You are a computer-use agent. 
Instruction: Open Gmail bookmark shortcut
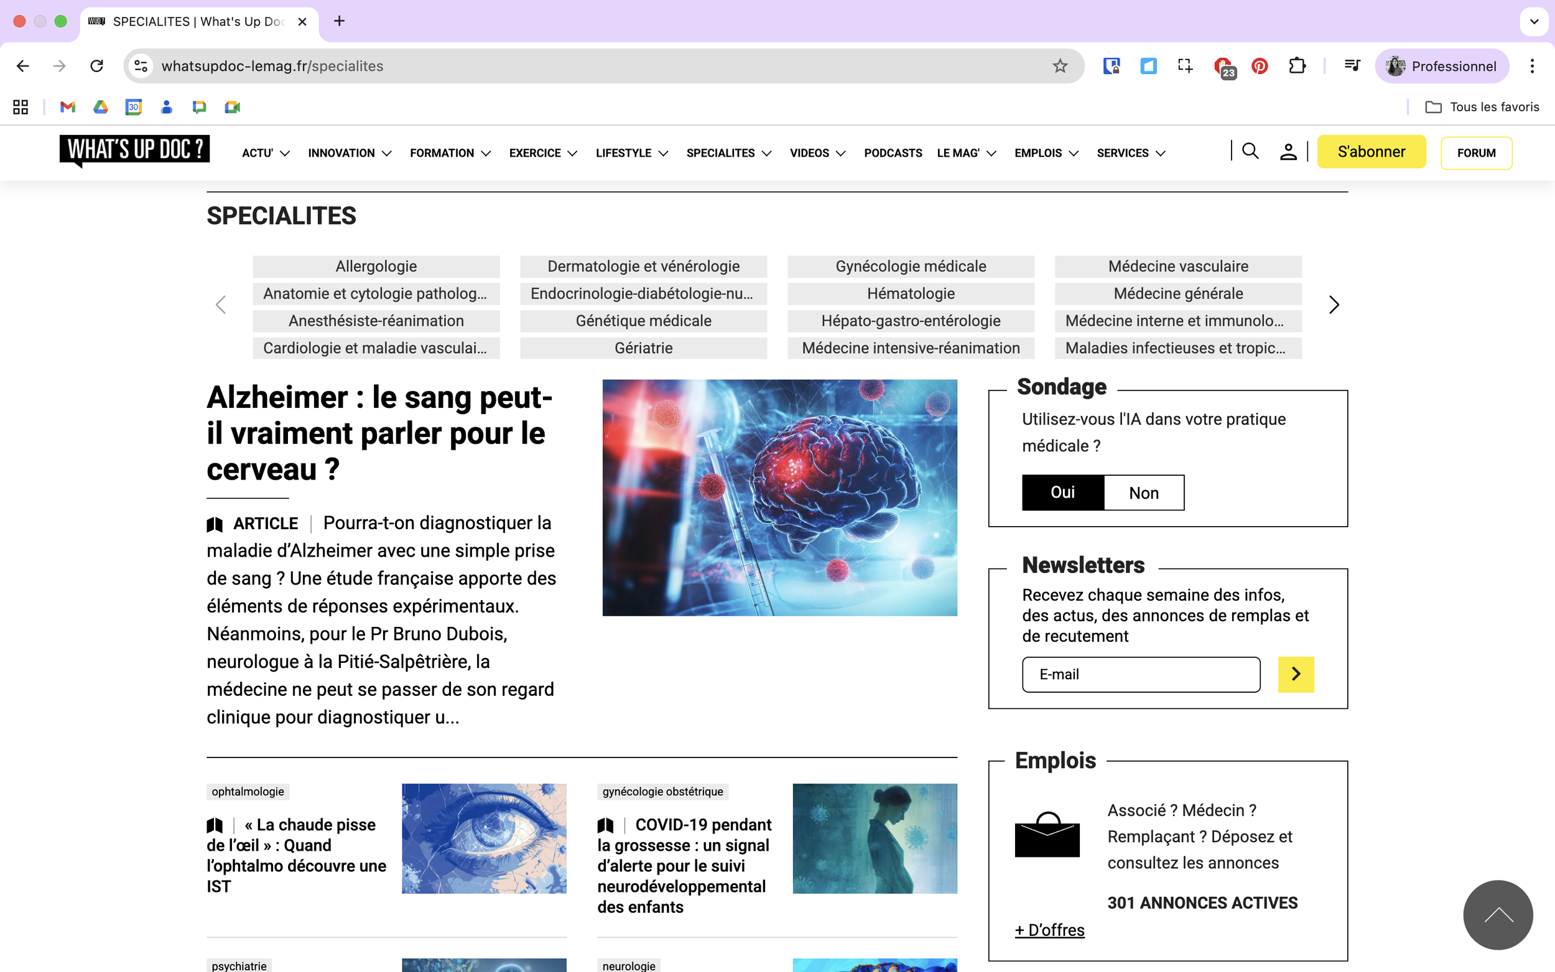pos(68,107)
